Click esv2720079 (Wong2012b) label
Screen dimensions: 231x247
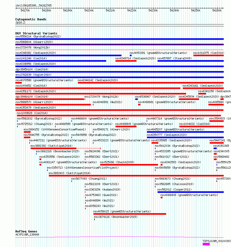tap(101, 97)
